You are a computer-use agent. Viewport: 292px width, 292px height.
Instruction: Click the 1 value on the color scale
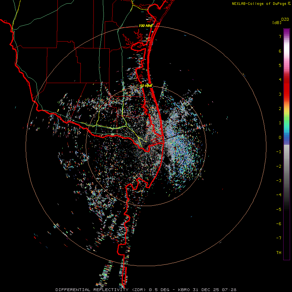pyautogui.click(x=280, y=123)
